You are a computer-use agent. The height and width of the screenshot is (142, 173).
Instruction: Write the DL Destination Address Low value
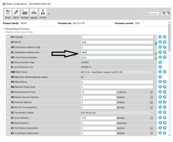165,52
